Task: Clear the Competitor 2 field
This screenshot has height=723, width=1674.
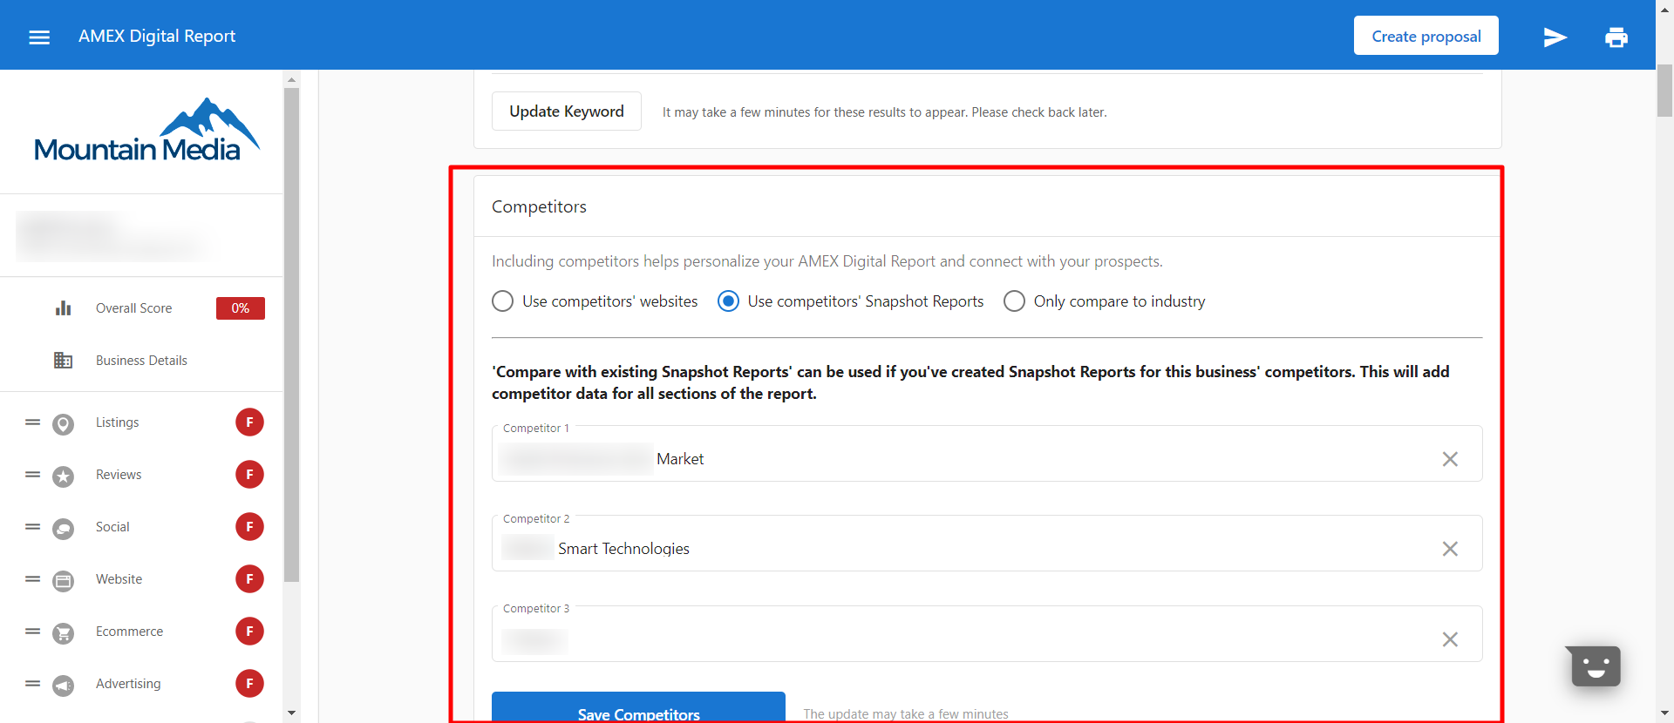Action: (1450, 549)
